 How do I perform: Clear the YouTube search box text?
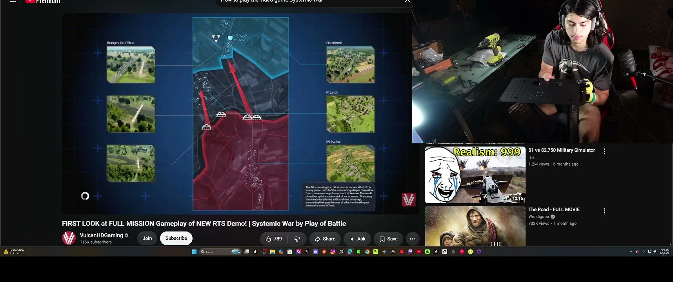point(407,1)
